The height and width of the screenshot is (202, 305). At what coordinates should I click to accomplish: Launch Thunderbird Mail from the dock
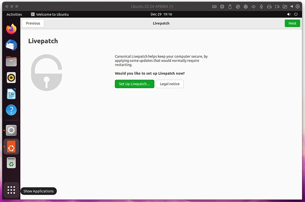(x=11, y=45)
